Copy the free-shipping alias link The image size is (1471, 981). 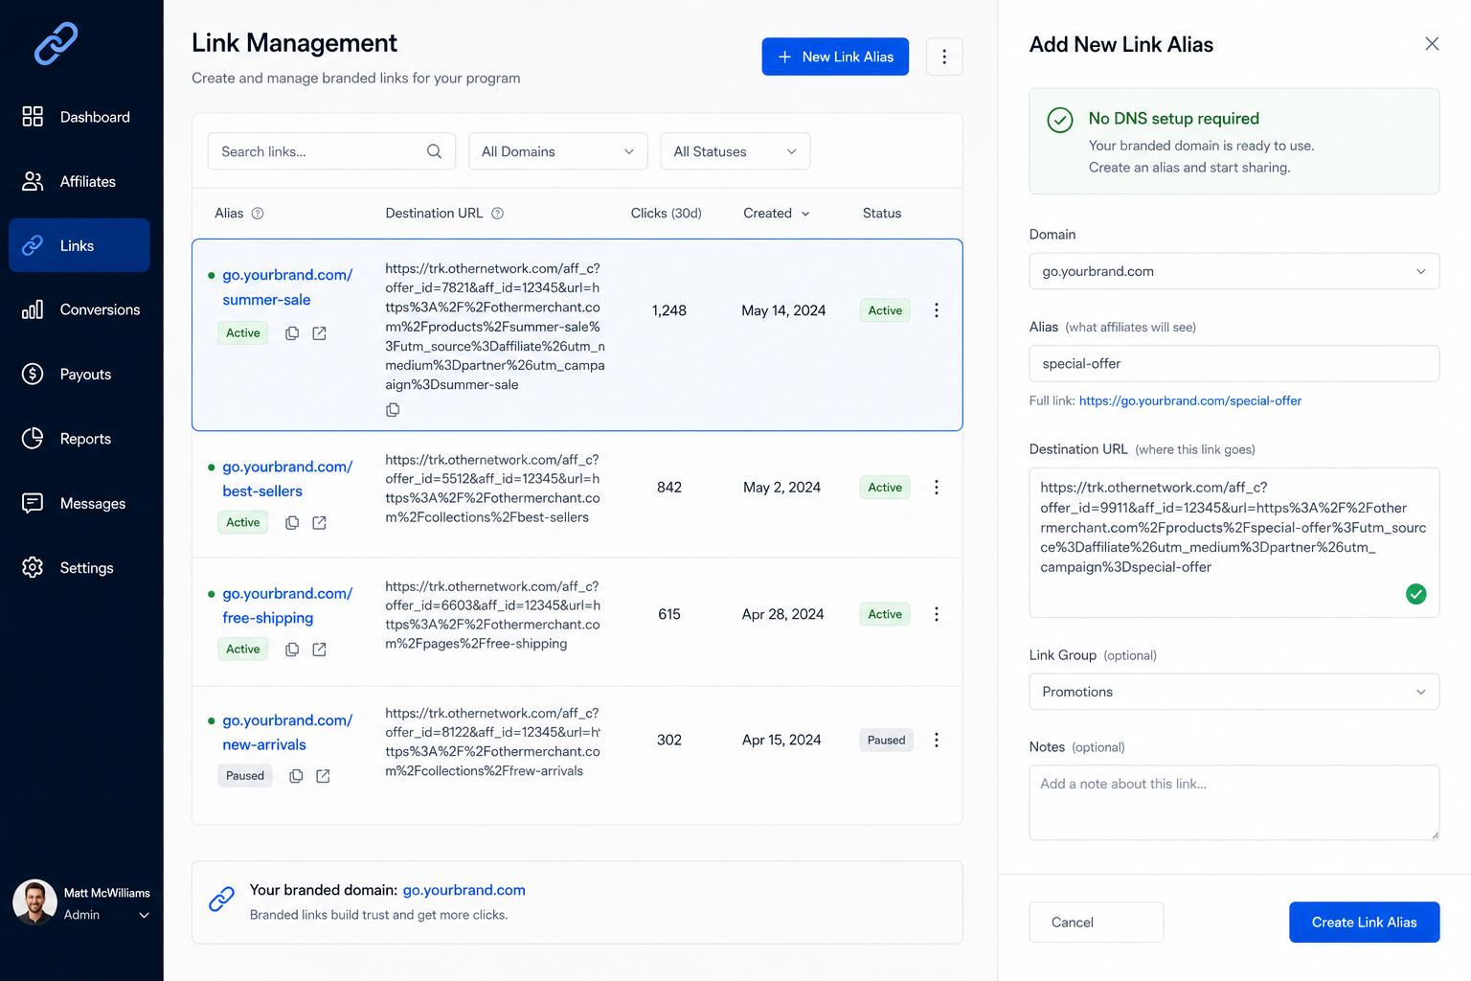(x=292, y=650)
